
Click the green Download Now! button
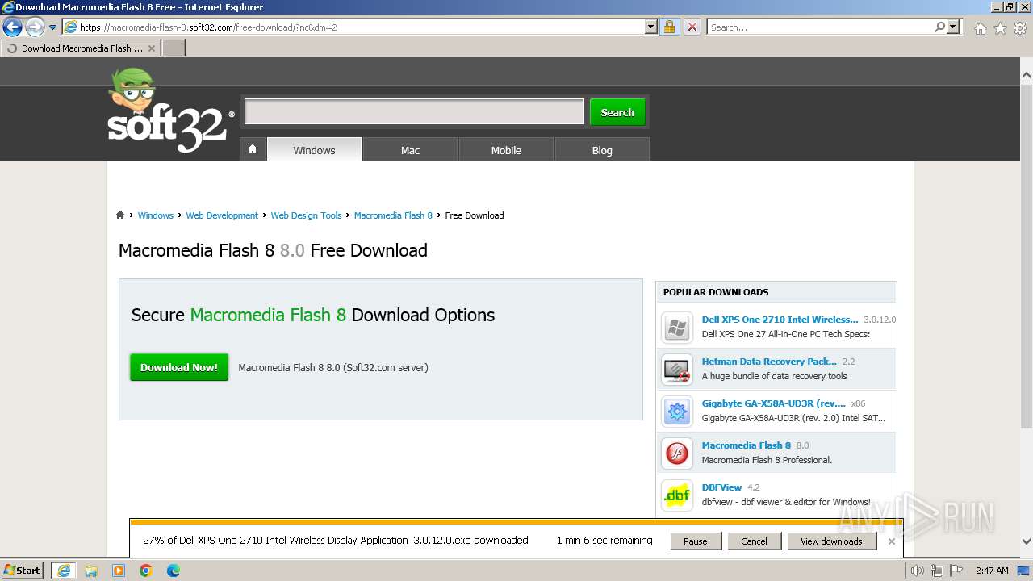click(179, 367)
